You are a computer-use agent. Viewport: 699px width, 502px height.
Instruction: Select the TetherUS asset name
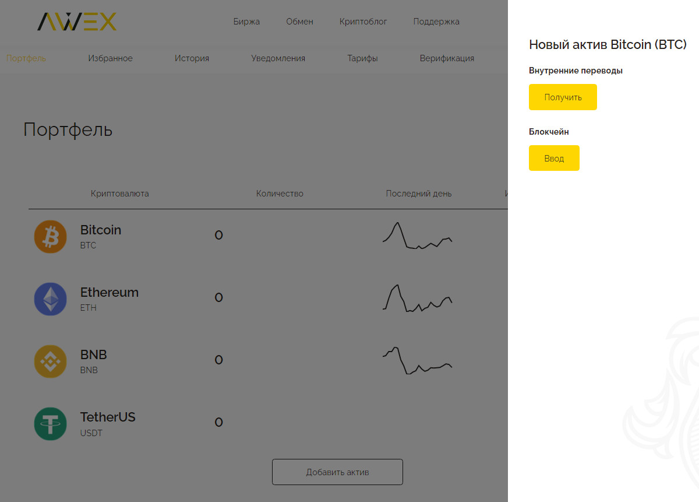point(108,417)
